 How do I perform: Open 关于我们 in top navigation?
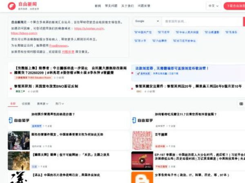(127, 6)
